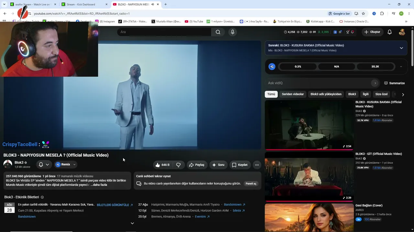
Task: Click the vidIQ list icon in header
Action: [340, 32]
